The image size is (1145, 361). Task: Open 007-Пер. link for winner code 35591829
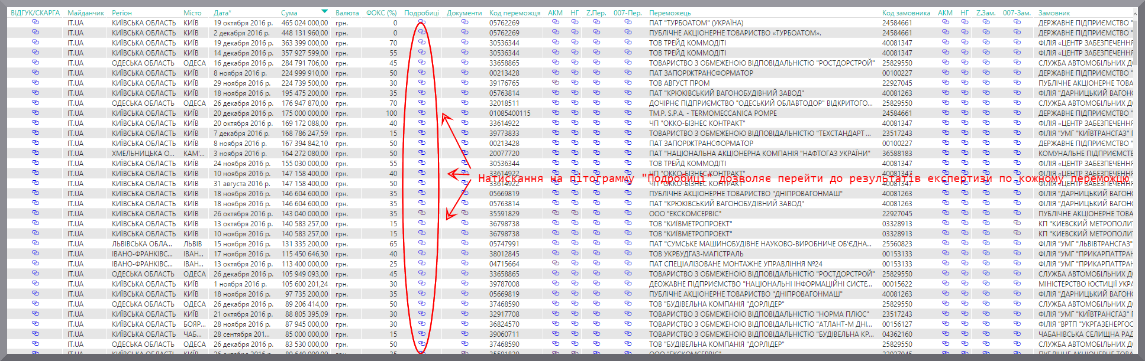click(627, 213)
